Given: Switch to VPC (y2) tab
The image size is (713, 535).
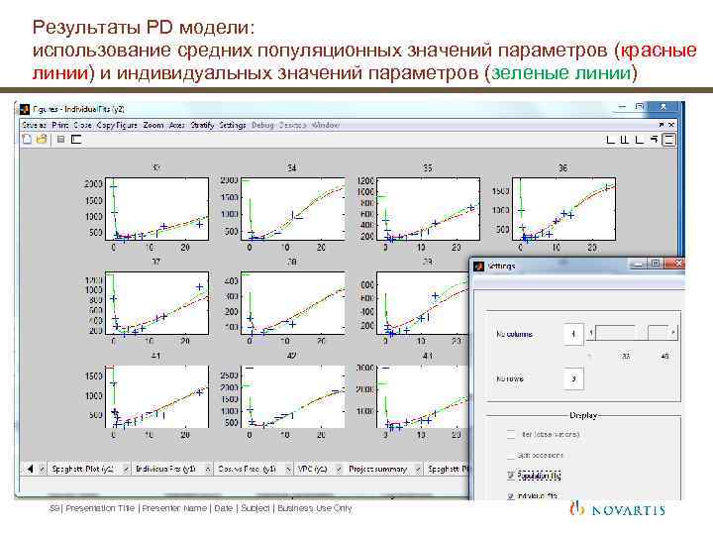Looking at the screenshot, I should [x=312, y=469].
